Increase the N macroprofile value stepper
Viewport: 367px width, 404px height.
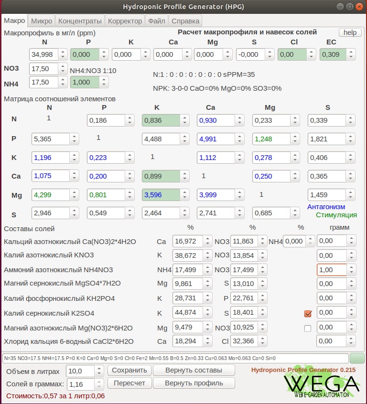[x=63, y=52]
